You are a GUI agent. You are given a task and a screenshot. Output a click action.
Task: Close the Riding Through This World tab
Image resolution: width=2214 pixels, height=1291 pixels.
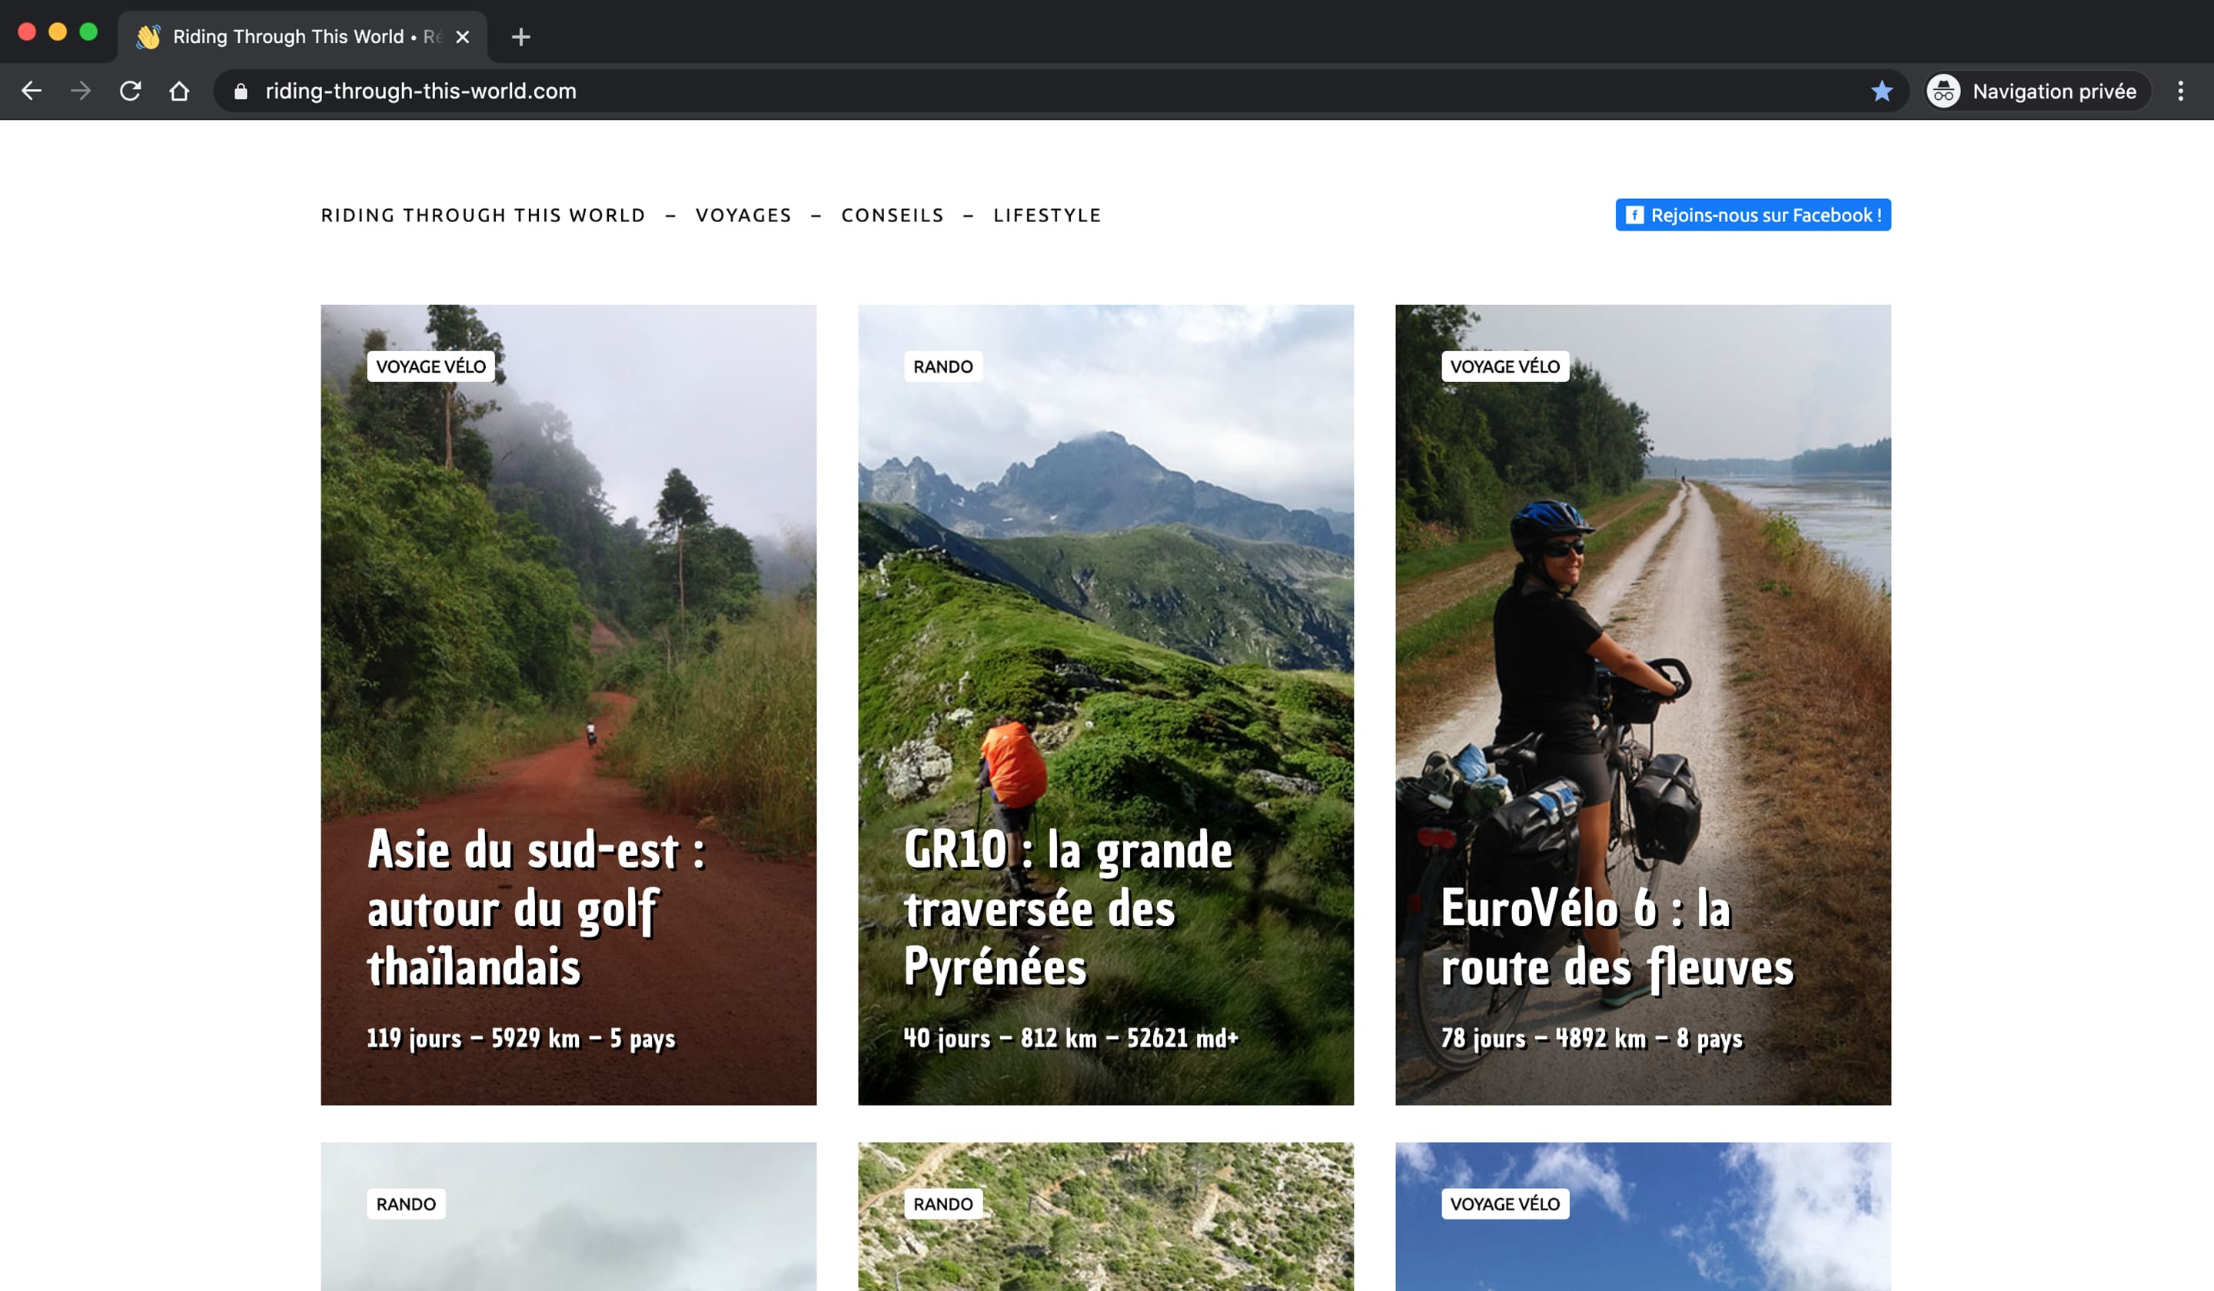coord(463,37)
